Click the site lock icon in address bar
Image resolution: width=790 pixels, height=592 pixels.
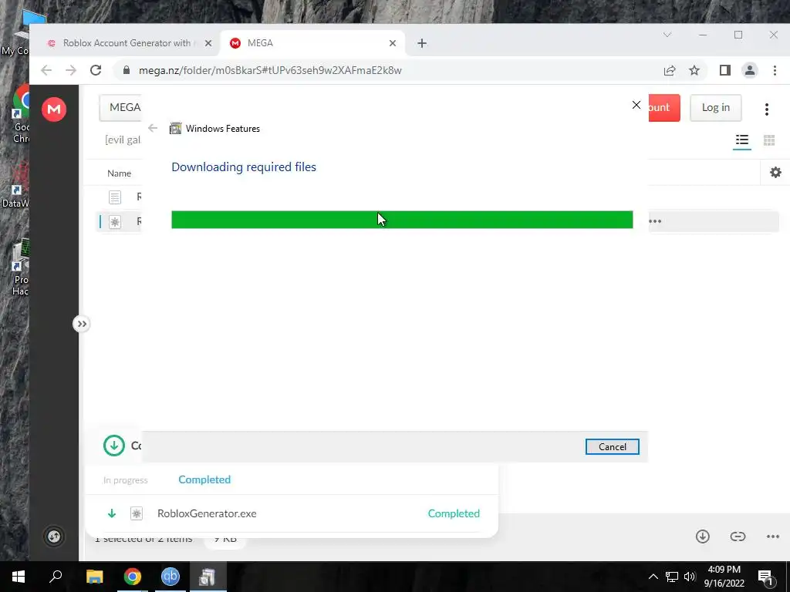pos(127,70)
